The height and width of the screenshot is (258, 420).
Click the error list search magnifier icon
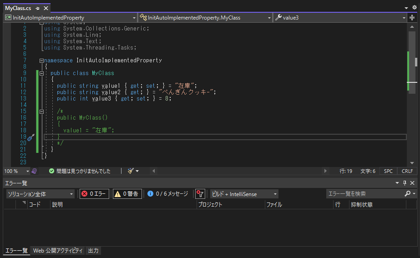pos(407,193)
